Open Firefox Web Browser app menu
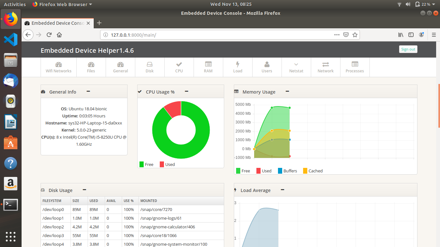 (62, 4)
